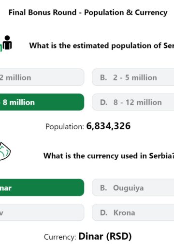Click the estimated population question text
The width and height of the screenshot is (174, 244).
pos(101,46)
